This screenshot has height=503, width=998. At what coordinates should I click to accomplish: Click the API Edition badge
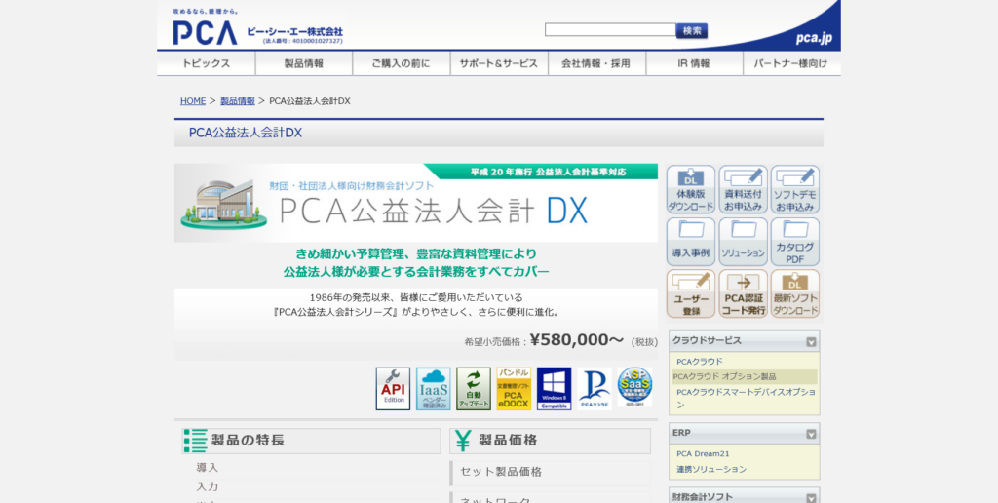(393, 388)
